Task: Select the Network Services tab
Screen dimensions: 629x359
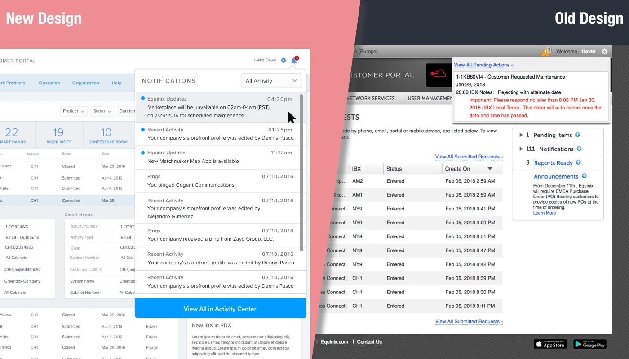Action: 371,98
